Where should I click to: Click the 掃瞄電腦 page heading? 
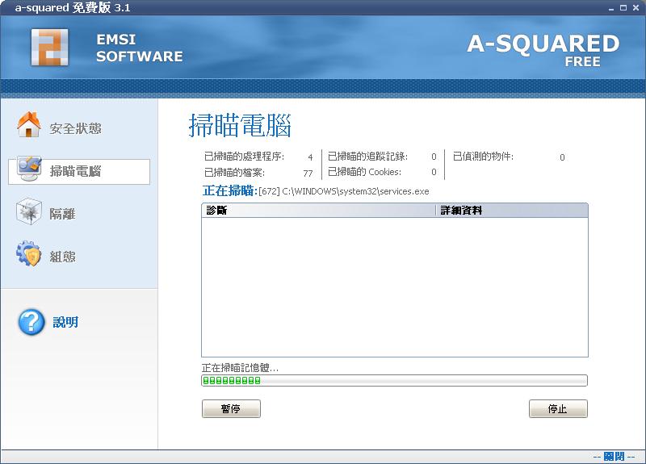[240, 125]
